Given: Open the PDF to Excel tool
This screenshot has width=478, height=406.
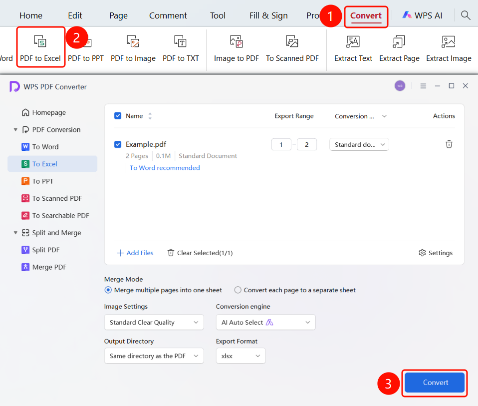Looking at the screenshot, I should coord(40,47).
